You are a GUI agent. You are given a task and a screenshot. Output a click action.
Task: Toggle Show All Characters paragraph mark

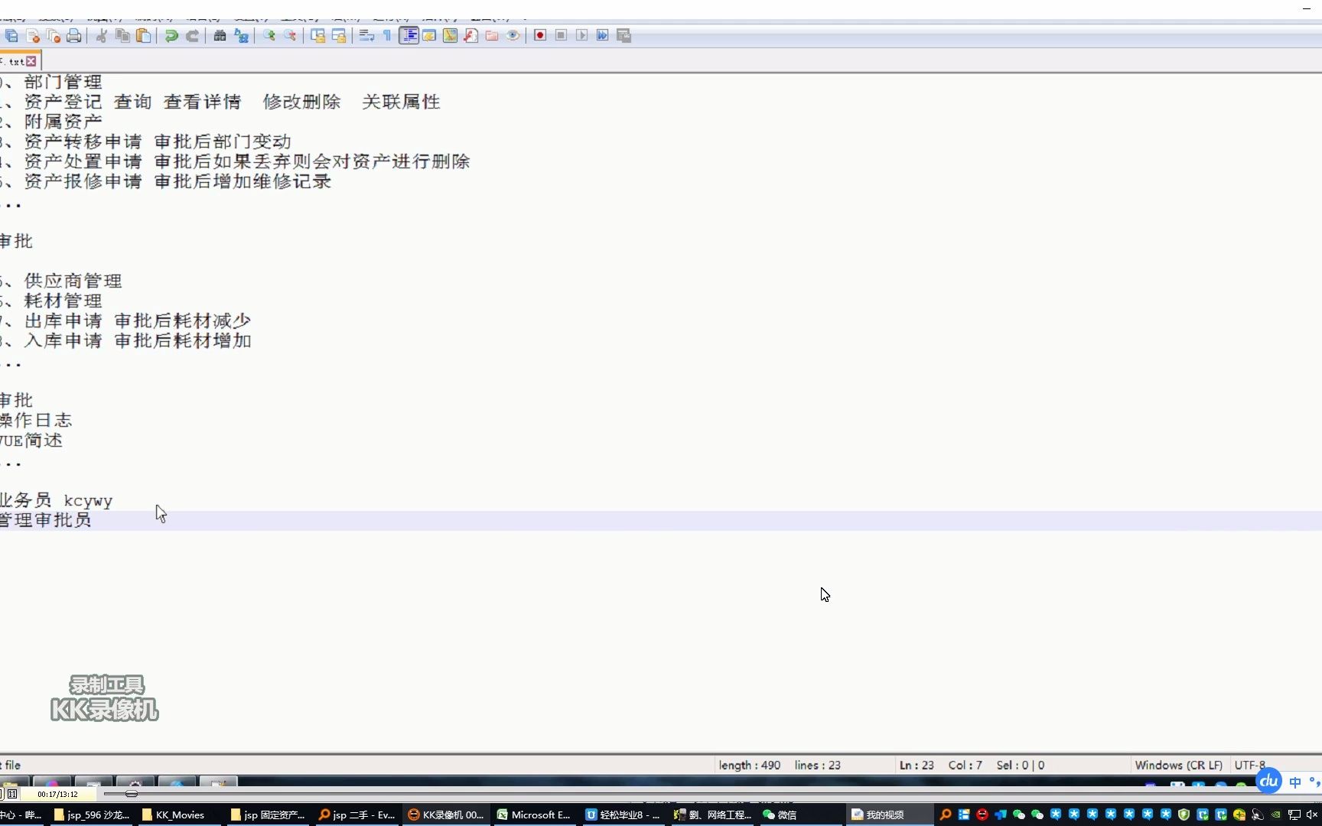tap(387, 35)
